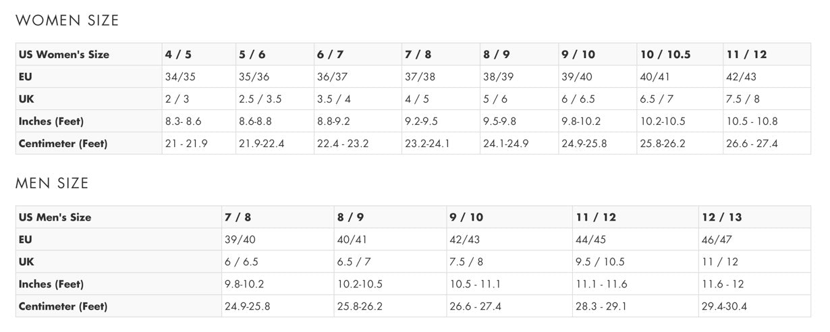
Task: Select men's EU cell 46/47
Action: click(x=717, y=240)
